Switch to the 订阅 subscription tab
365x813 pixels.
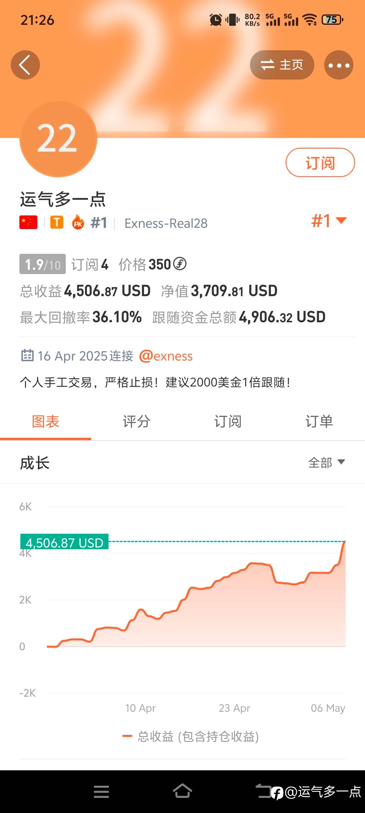point(228,422)
